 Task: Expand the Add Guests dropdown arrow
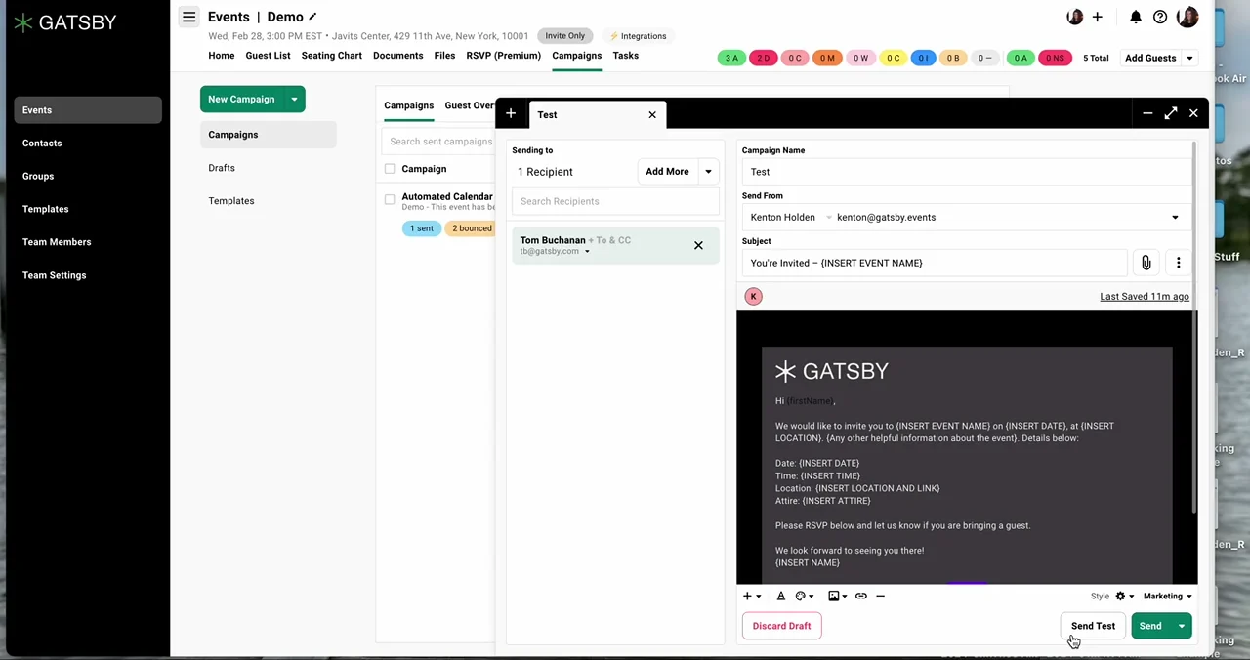click(1189, 59)
